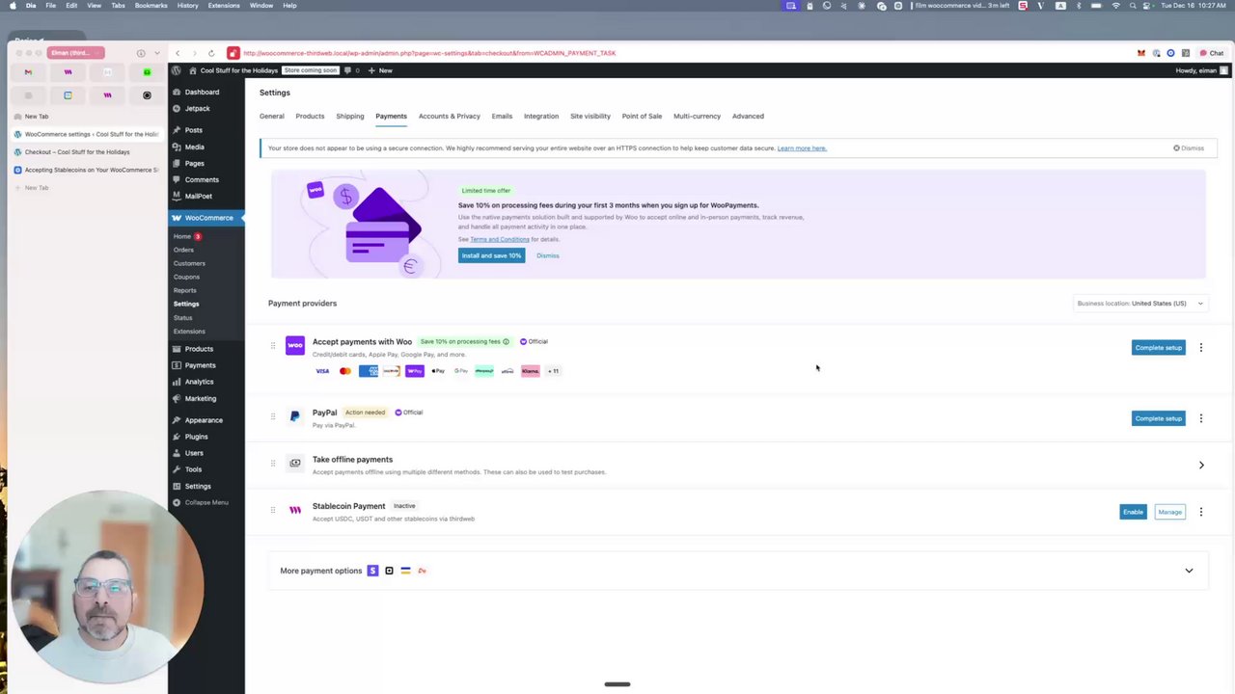1235x694 pixels.
Task: Open MailPoet in the admin sidebar
Action: 198,196
